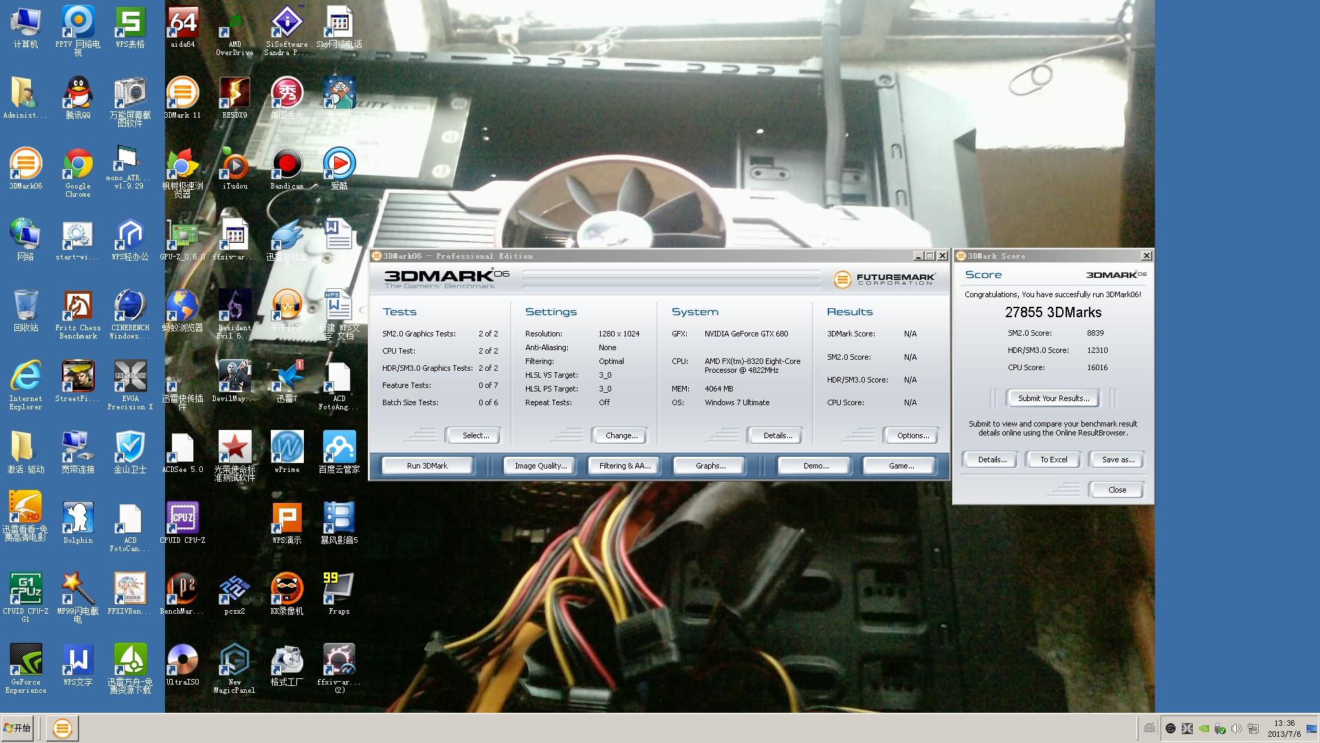Click CPU Score value 16016
Screen dimensions: 1320x743
pyautogui.click(x=1097, y=367)
